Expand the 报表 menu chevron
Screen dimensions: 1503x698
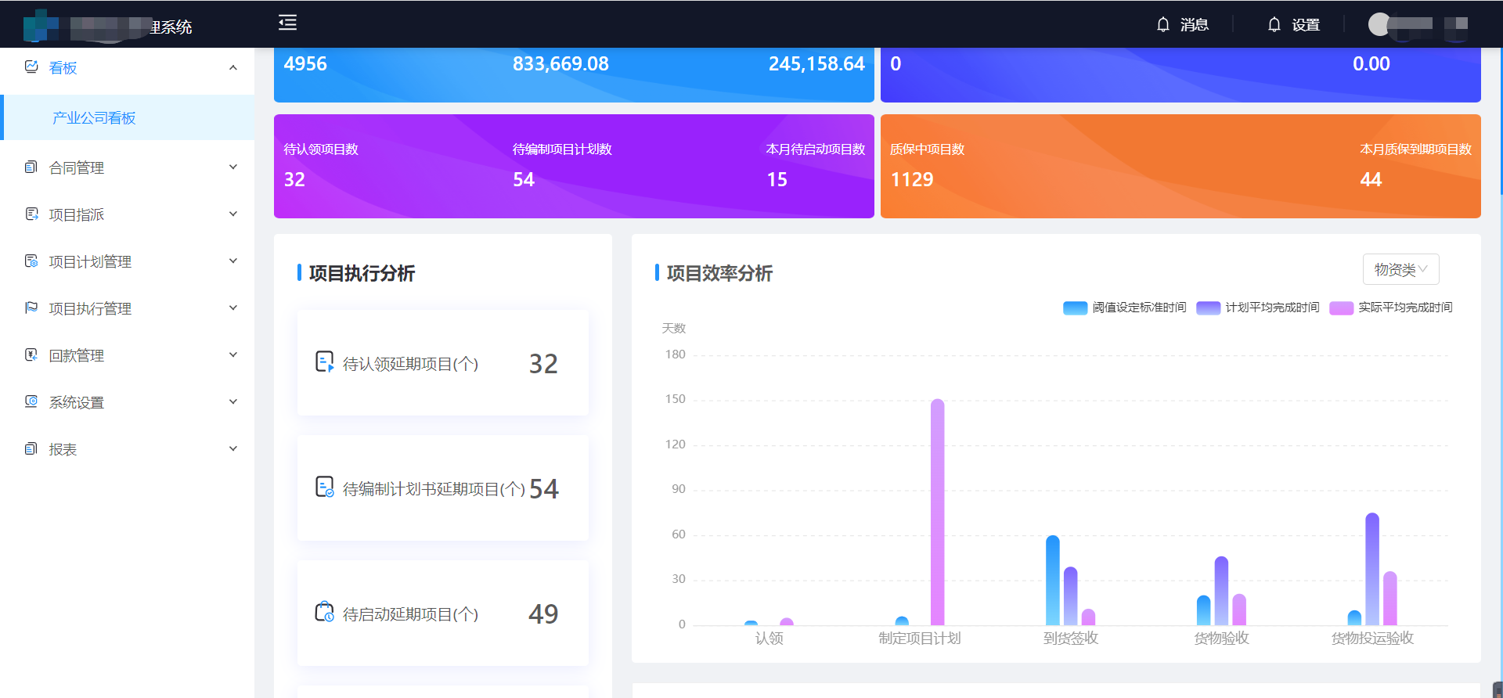click(x=232, y=448)
